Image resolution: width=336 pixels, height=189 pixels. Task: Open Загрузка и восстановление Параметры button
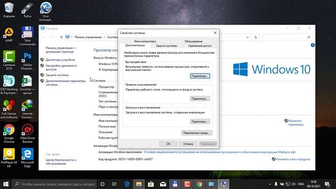[200, 121]
